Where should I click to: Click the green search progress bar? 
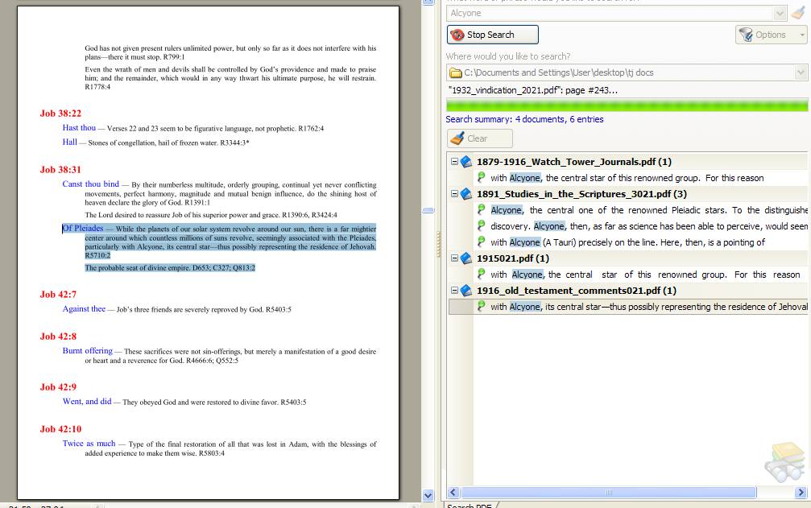627,105
